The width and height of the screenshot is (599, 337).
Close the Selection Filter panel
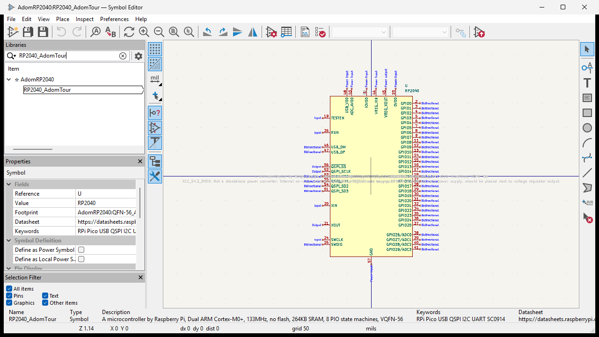[140, 278]
